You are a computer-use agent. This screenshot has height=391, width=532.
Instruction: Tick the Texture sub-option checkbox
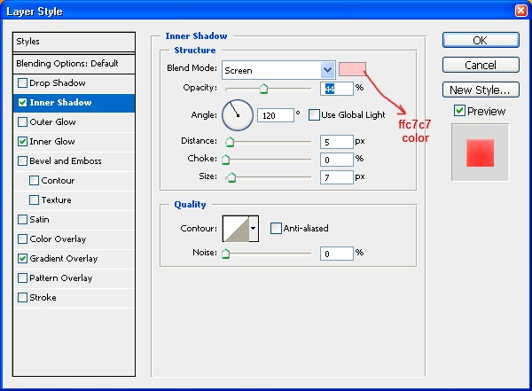(34, 199)
